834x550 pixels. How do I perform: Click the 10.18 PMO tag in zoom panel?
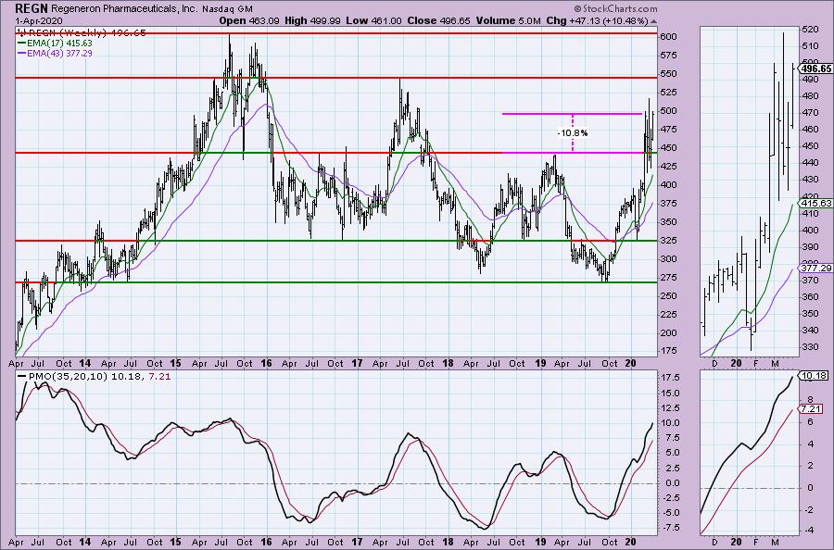(x=814, y=376)
